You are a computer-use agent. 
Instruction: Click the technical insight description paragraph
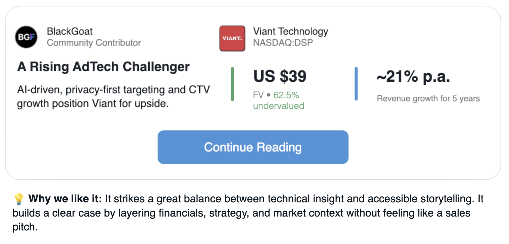pos(248,213)
